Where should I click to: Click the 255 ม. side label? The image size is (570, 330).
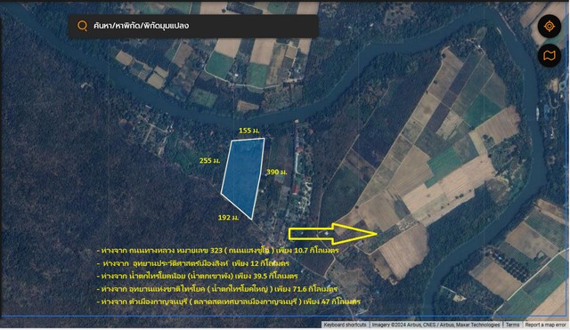209,160
